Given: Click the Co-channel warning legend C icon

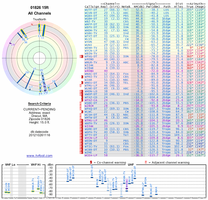Looking at the screenshot, I should coord(91,162).
